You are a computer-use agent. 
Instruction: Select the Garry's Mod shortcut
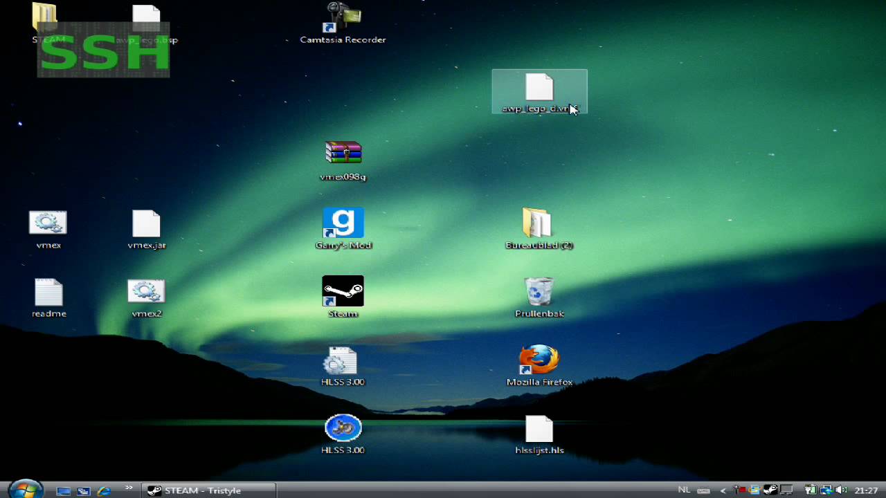coord(343,229)
